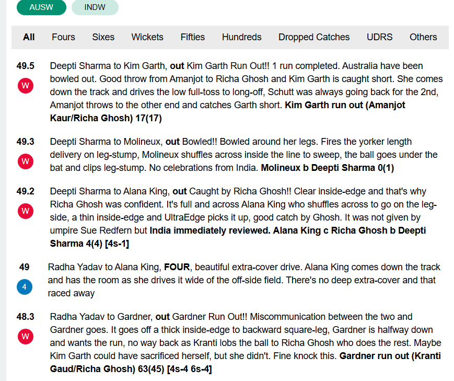The height and width of the screenshot is (381, 454).
Task: Click the 'Sharma 4(4) [4s-1]' text
Action: tap(89, 244)
